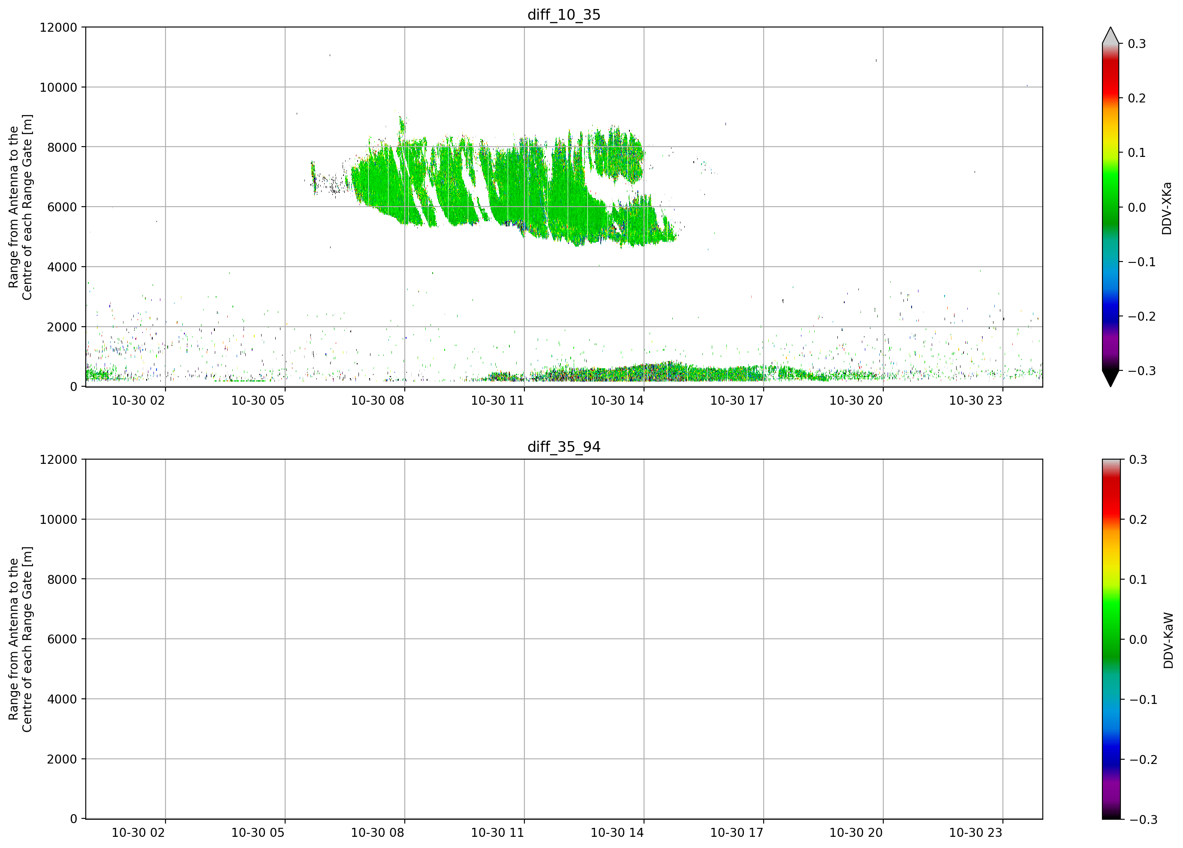The width and height of the screenshot is (1183, 848).
Task: Click the 6000 y-tick of diff_10_35 plot
Action: coord(62,207)
